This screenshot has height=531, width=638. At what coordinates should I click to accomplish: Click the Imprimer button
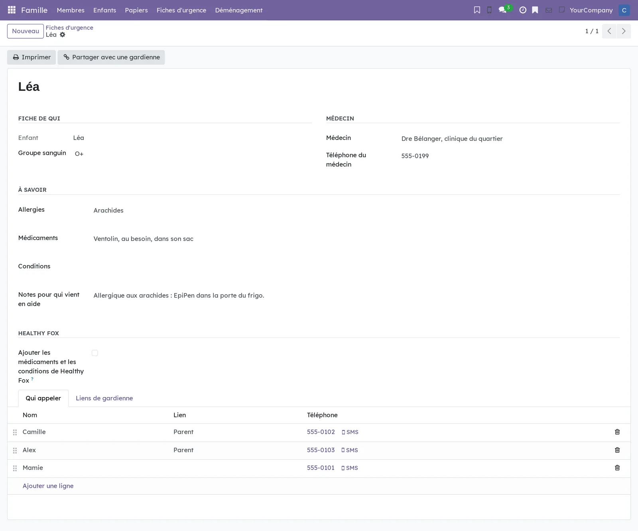coord(32,57)
